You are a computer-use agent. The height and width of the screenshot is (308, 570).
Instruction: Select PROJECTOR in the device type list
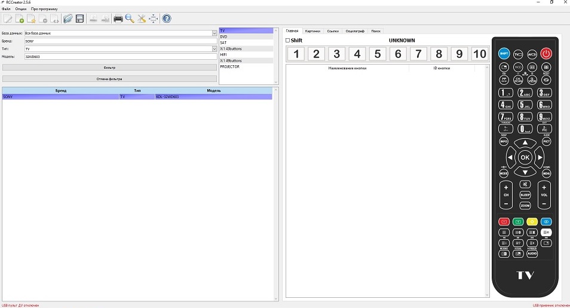coord(246,66)
